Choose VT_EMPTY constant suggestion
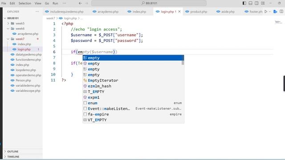285x160 pixels. pyautogui.click(x=133, y=120)
